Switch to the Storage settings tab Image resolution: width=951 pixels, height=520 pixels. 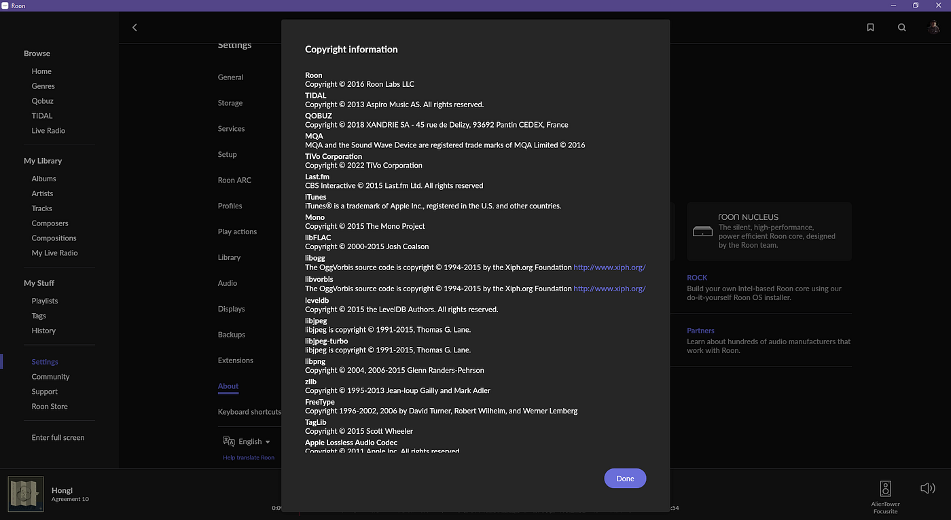pyautogui.click(x=230, y=103)
